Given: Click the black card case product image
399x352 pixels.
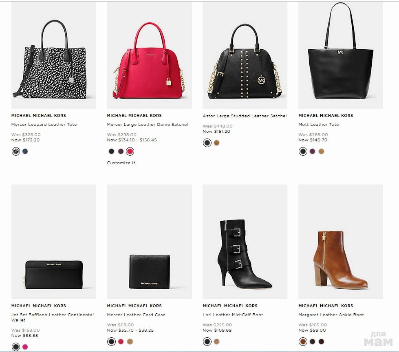Looking at the screenshot, I should 149,271.
